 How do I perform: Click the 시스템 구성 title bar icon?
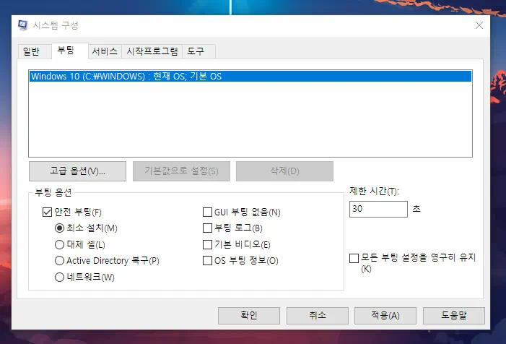click(x=23, y=25)
